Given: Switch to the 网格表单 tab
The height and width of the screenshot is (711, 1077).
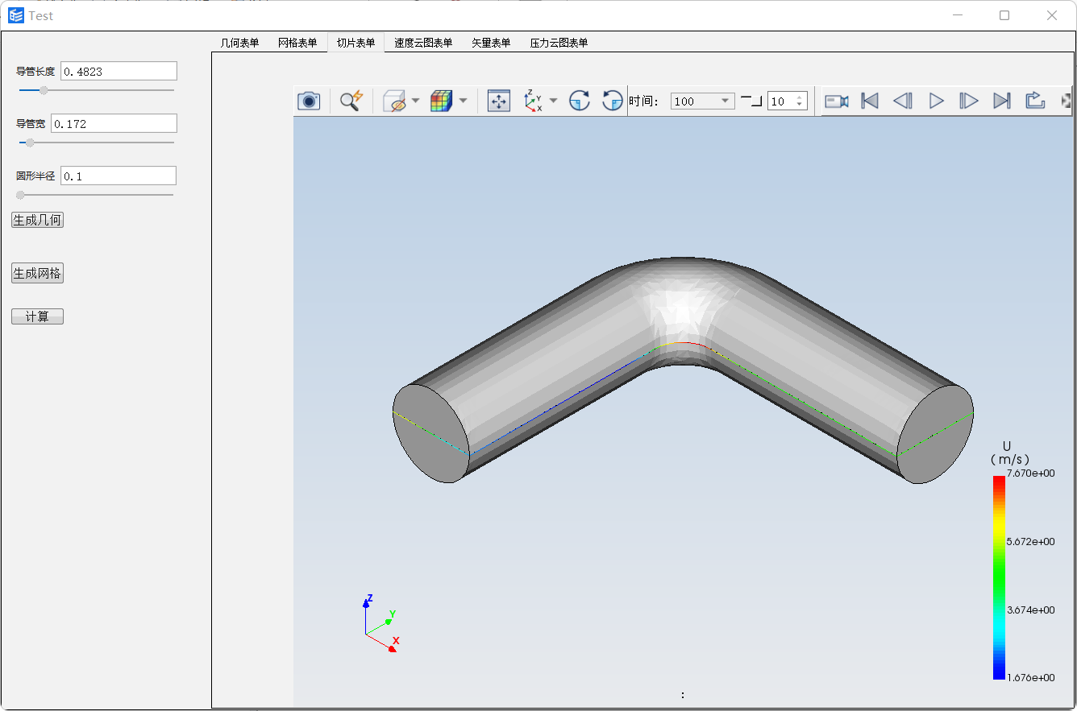Looking at the screenshot, I should click(x=297, y=43).
